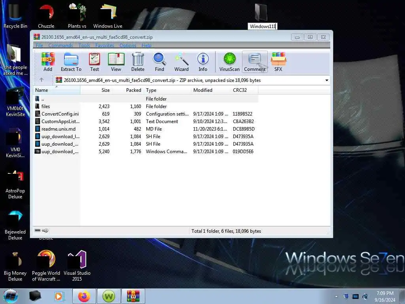
Task: Select the 'files' folder row
Action: pyautogui.click(x=146, y=106)
